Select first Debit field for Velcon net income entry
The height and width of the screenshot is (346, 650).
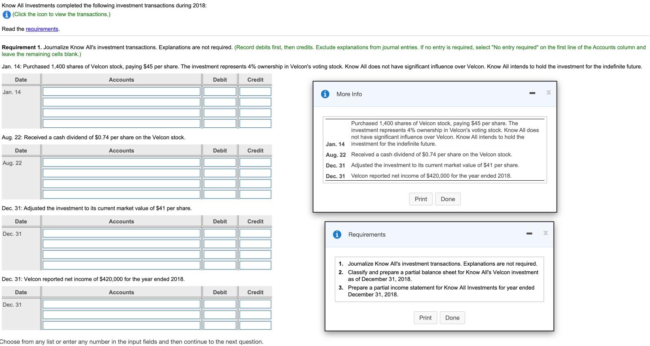220,304
